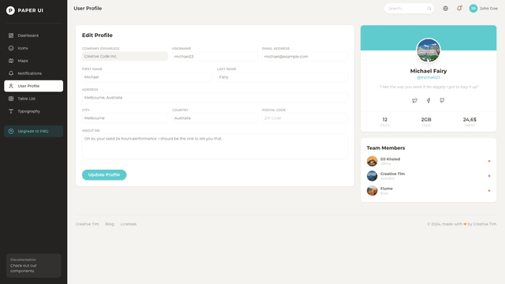
Task: Open the Licenses footer link
Action: coord(129,224)
